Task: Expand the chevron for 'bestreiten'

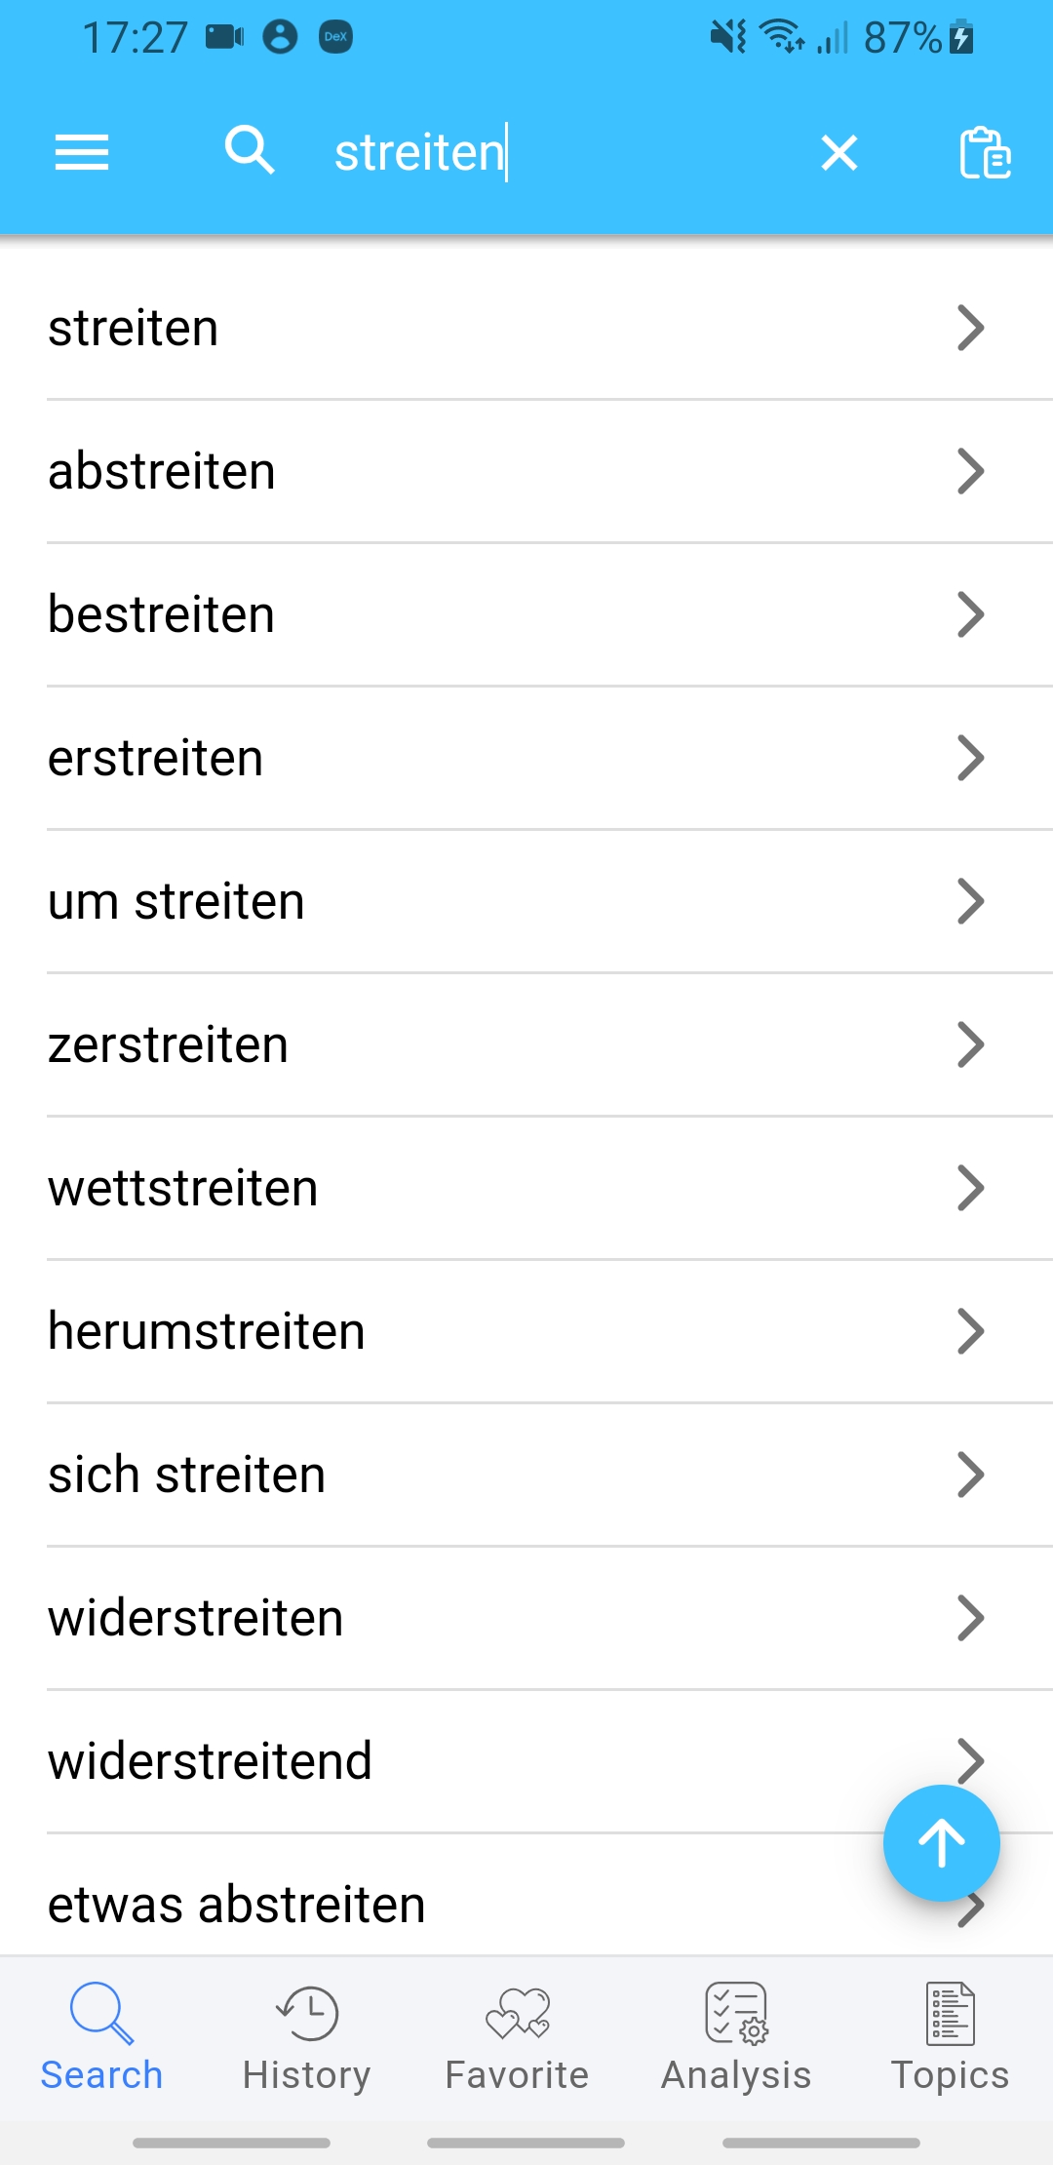Action: pyautogui.click(x=970, y=614)
